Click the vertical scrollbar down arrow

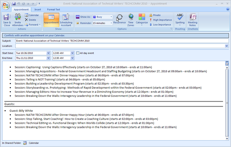click(x=227, y=139)
